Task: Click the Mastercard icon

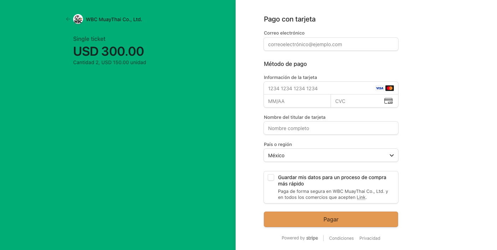Action: click(x=390, y=88)
